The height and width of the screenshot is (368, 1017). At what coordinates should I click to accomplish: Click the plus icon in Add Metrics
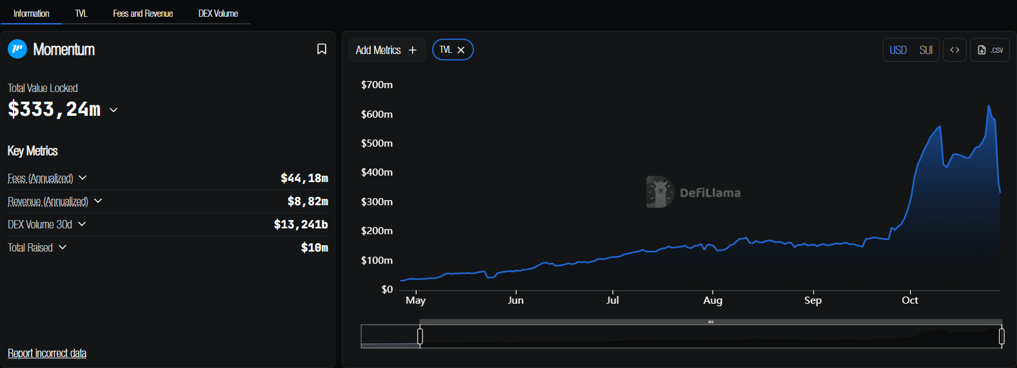pos(413,50)
